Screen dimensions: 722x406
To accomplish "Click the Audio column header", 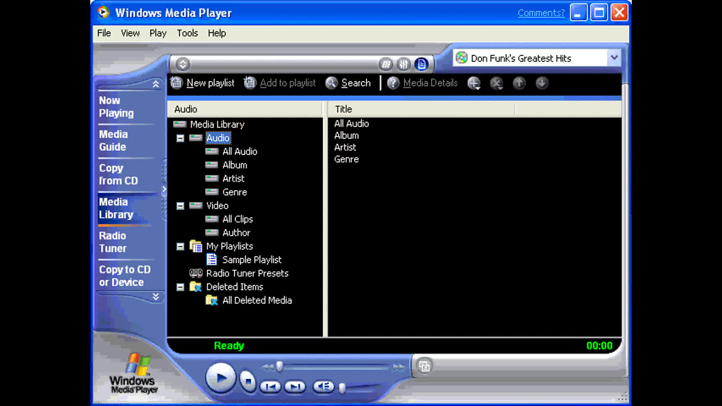I will pyautogui.click(x=245, y=109).
